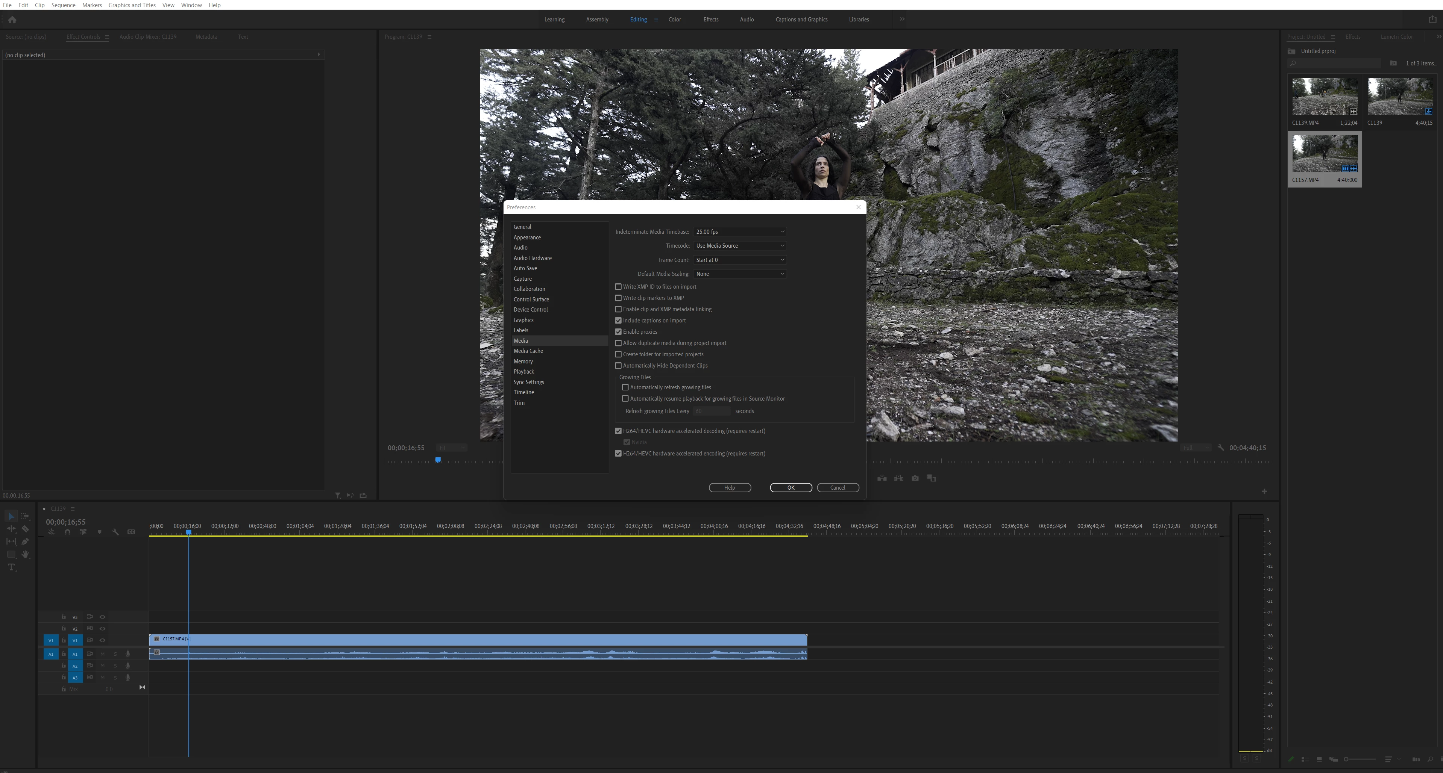Open Timeline display settings wrench
The width and height of the screenshot is (1443, 773).
point(115,532)
